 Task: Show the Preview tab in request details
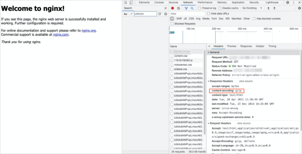point(232,46)
